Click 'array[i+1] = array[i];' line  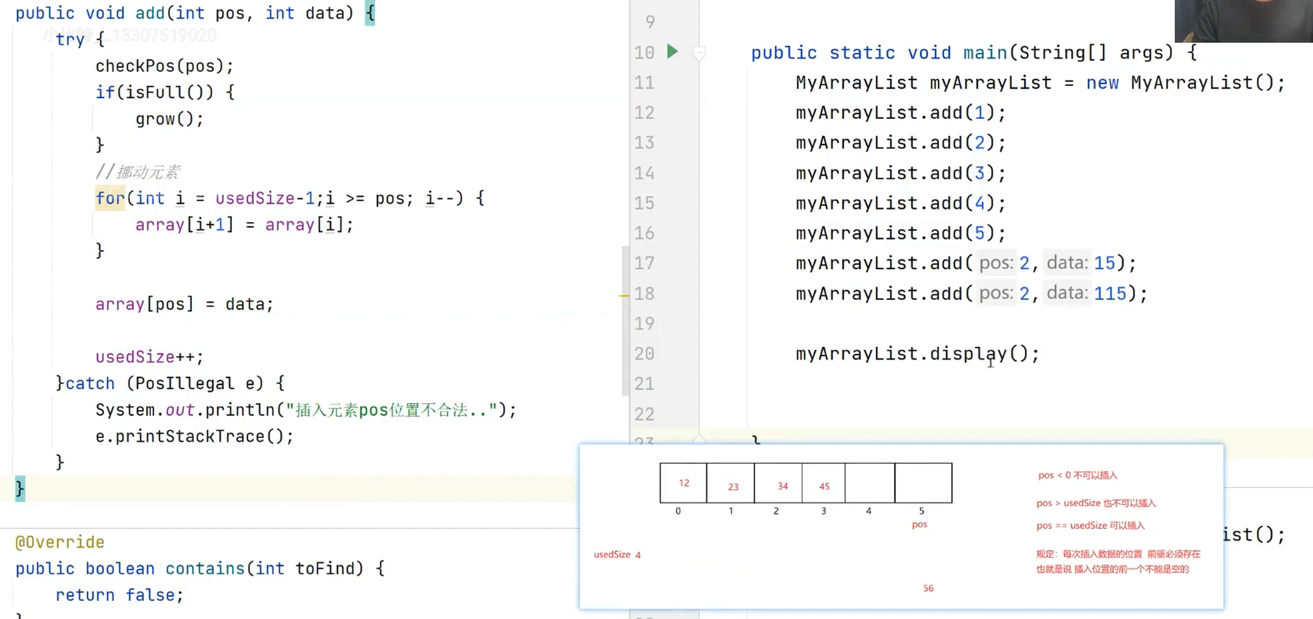tap(244, 225)
